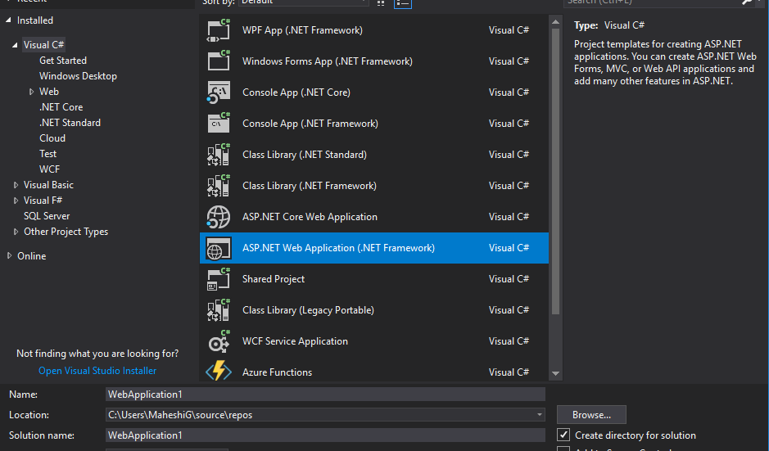Select the ASP.NET Web Application (.NET Framework) icon
Screen dimensions: 769x451
coord(219,248)
